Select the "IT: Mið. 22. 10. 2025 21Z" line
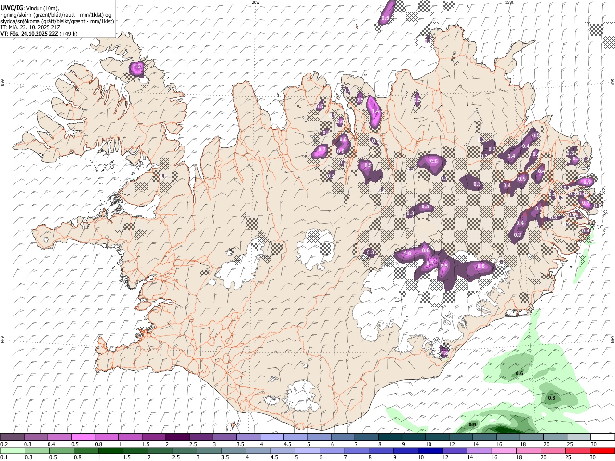Screen dimensions: 615x461 (x=30, y=27)
